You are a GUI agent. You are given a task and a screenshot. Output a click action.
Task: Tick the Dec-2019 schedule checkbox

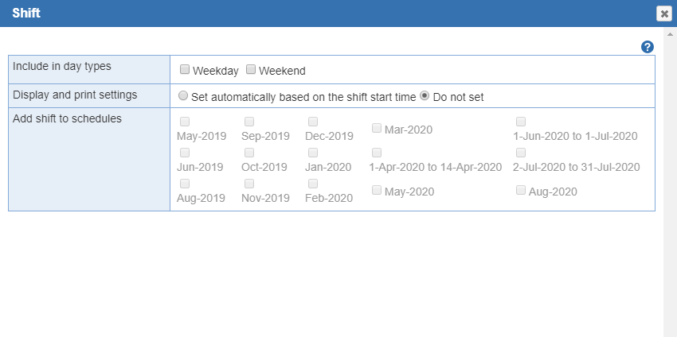click(313, 122)
